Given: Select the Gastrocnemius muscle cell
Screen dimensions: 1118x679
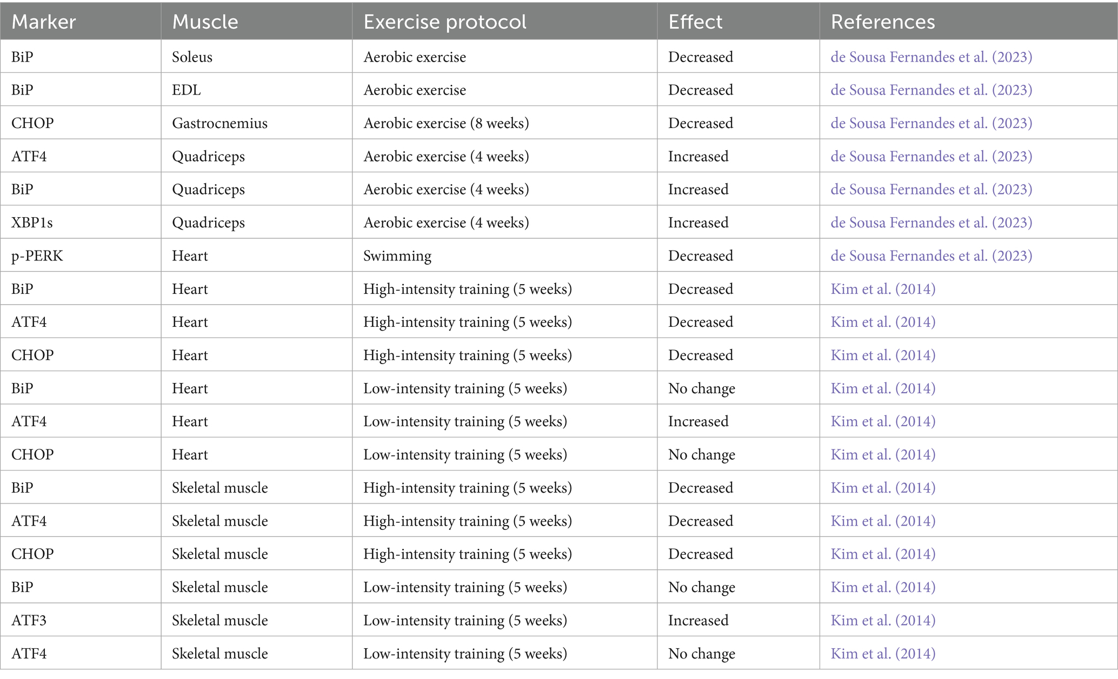Looking at the screenshot, I should (219, 123).
